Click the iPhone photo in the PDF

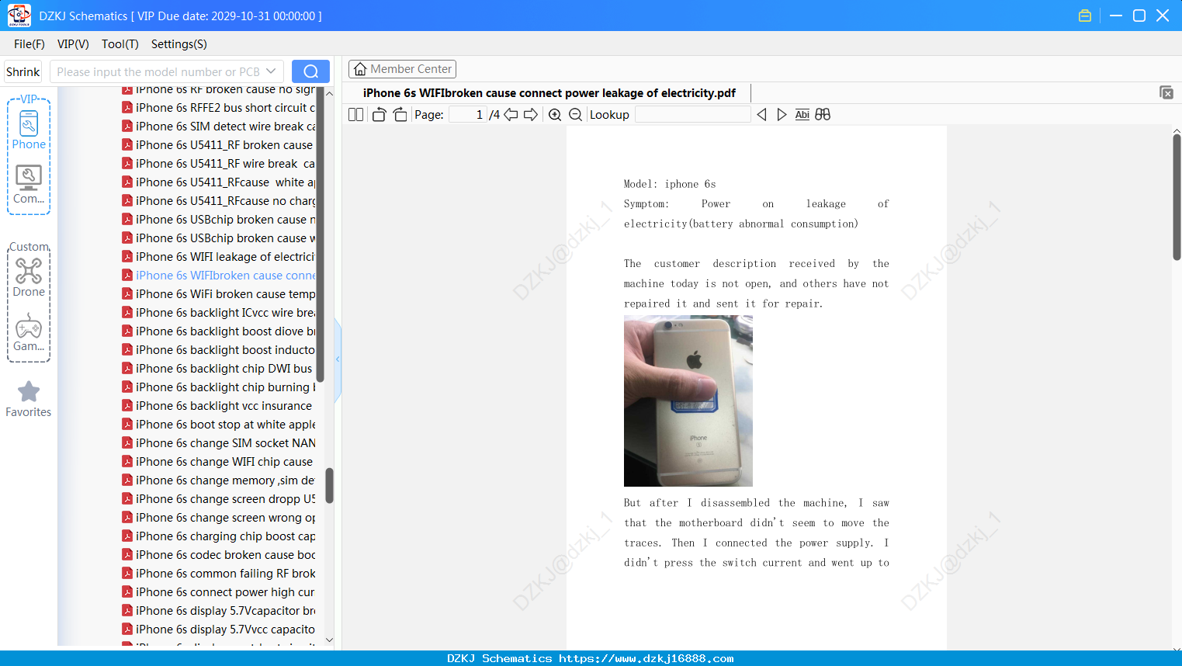click(x=688, y=401)
